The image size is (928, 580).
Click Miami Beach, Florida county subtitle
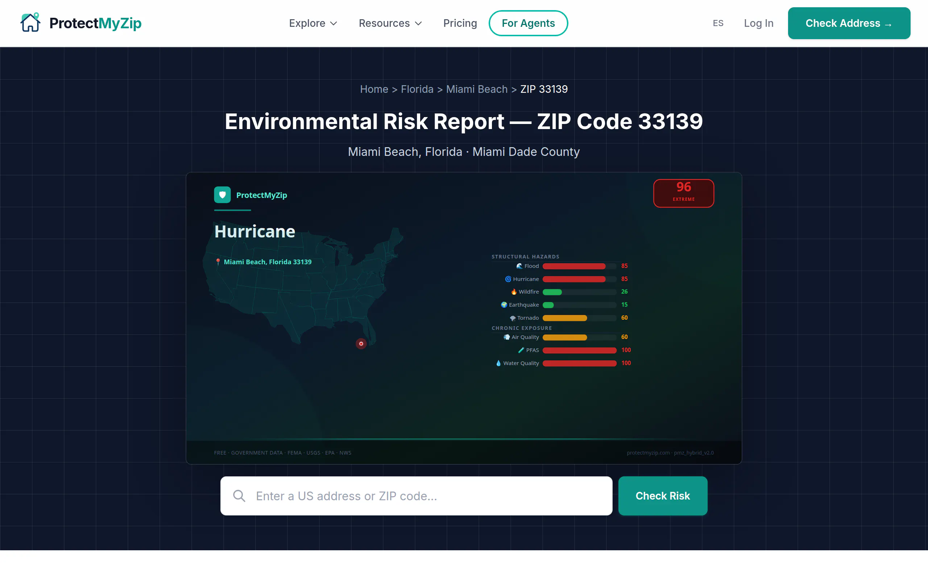464,152
